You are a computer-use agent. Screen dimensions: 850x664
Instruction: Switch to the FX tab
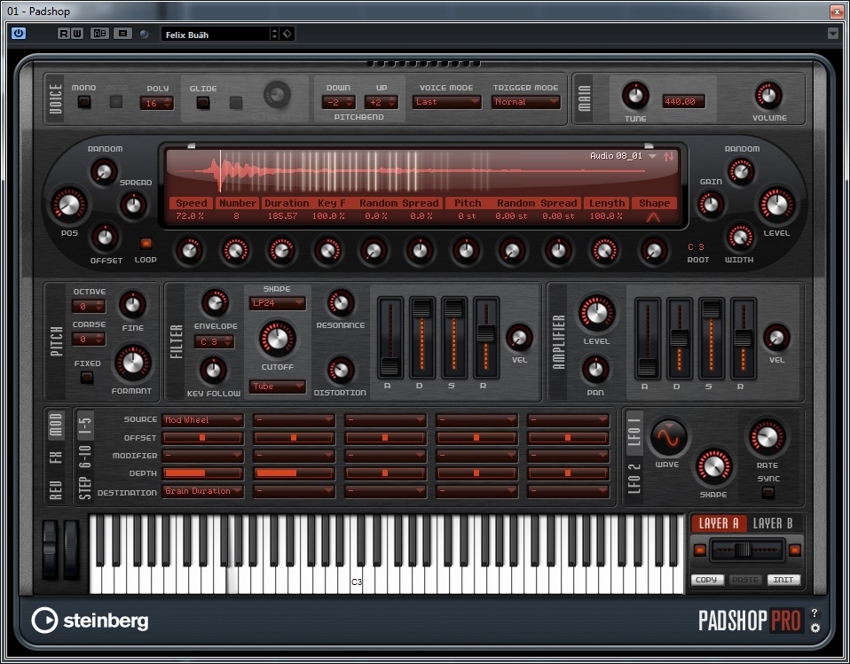pyautogui.click(x=57, y=457)
